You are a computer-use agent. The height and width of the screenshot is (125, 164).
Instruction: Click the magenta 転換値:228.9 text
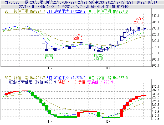(x=100, y=82)
